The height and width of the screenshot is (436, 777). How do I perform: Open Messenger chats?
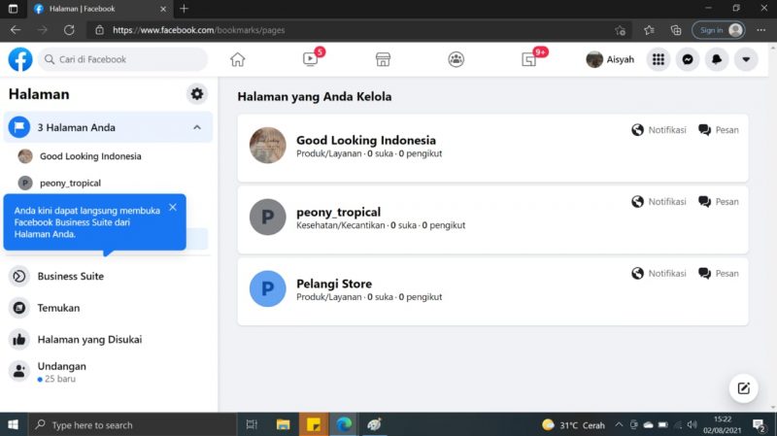point(688,59)
